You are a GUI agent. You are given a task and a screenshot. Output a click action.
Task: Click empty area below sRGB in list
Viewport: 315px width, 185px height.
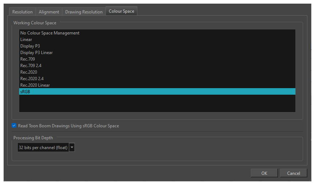[x=157, y=103]
